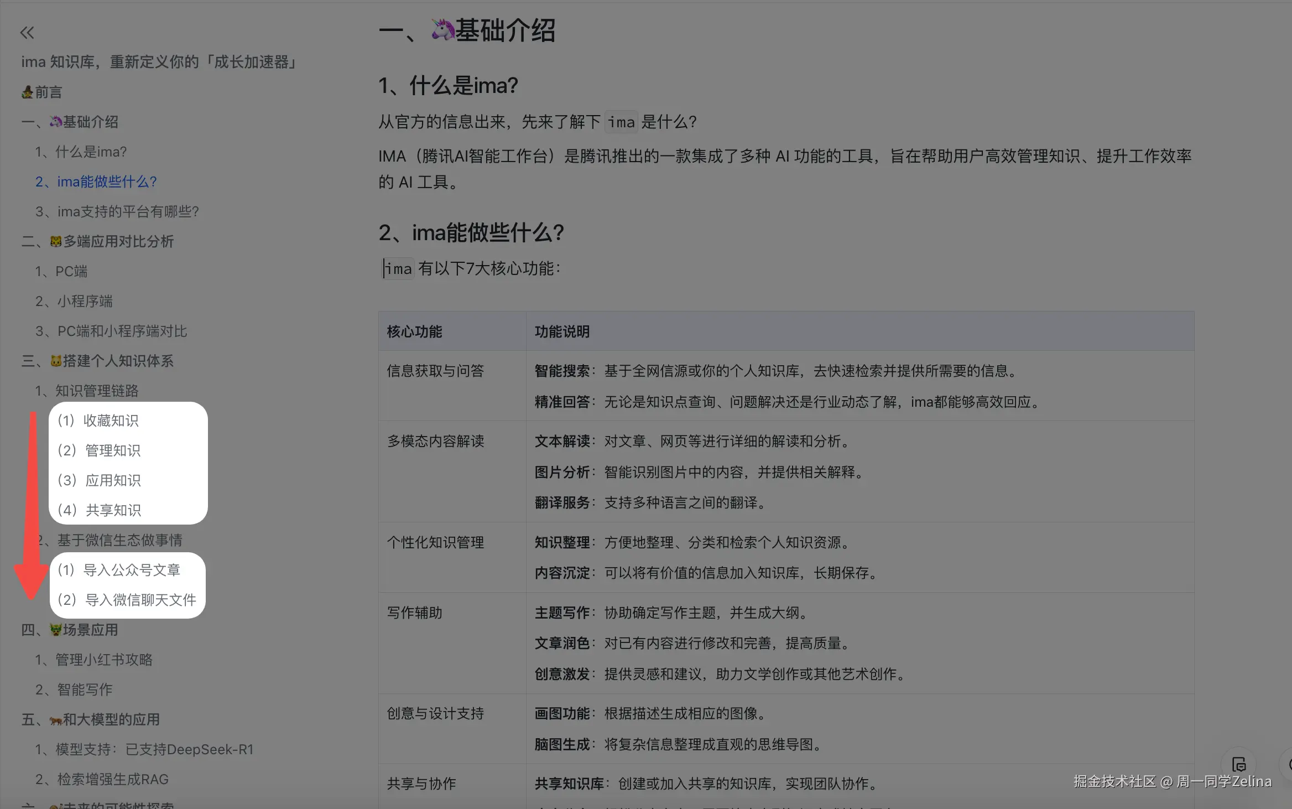
Task: Click the bold term 共享知识库
Action: (569, 784)
